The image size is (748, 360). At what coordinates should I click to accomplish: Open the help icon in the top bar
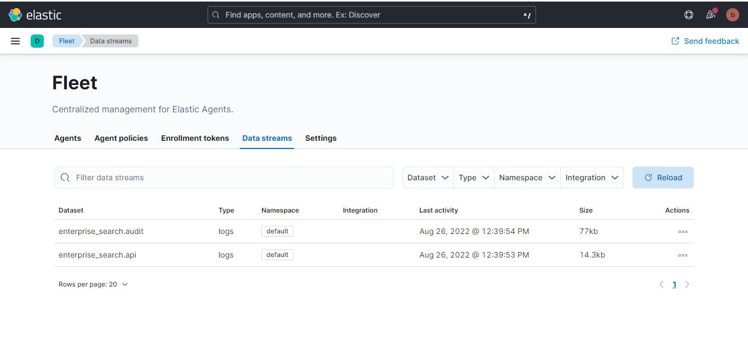(688, 14)
